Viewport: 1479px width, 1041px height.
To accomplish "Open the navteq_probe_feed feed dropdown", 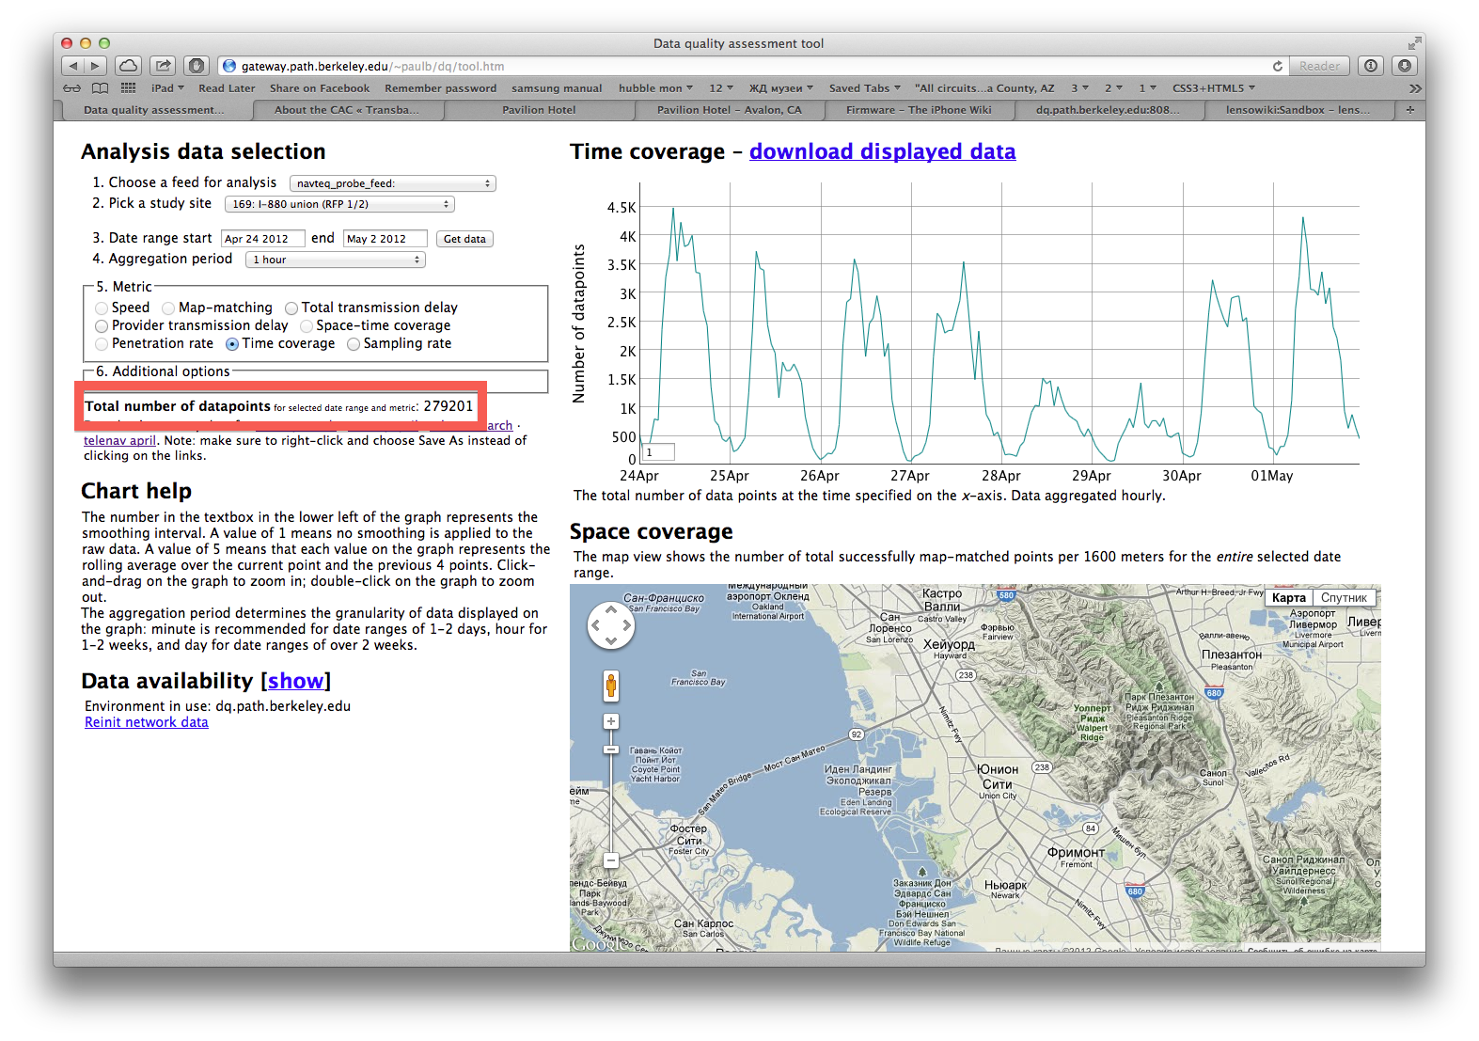I will pyautogui.click(x=393, y=183).
